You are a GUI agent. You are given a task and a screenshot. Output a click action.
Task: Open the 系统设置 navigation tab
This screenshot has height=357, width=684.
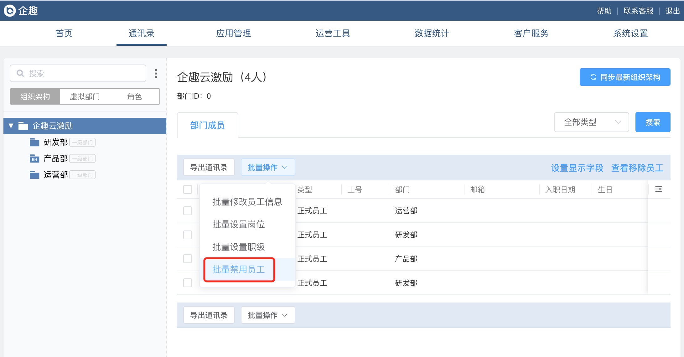[630, 33]
